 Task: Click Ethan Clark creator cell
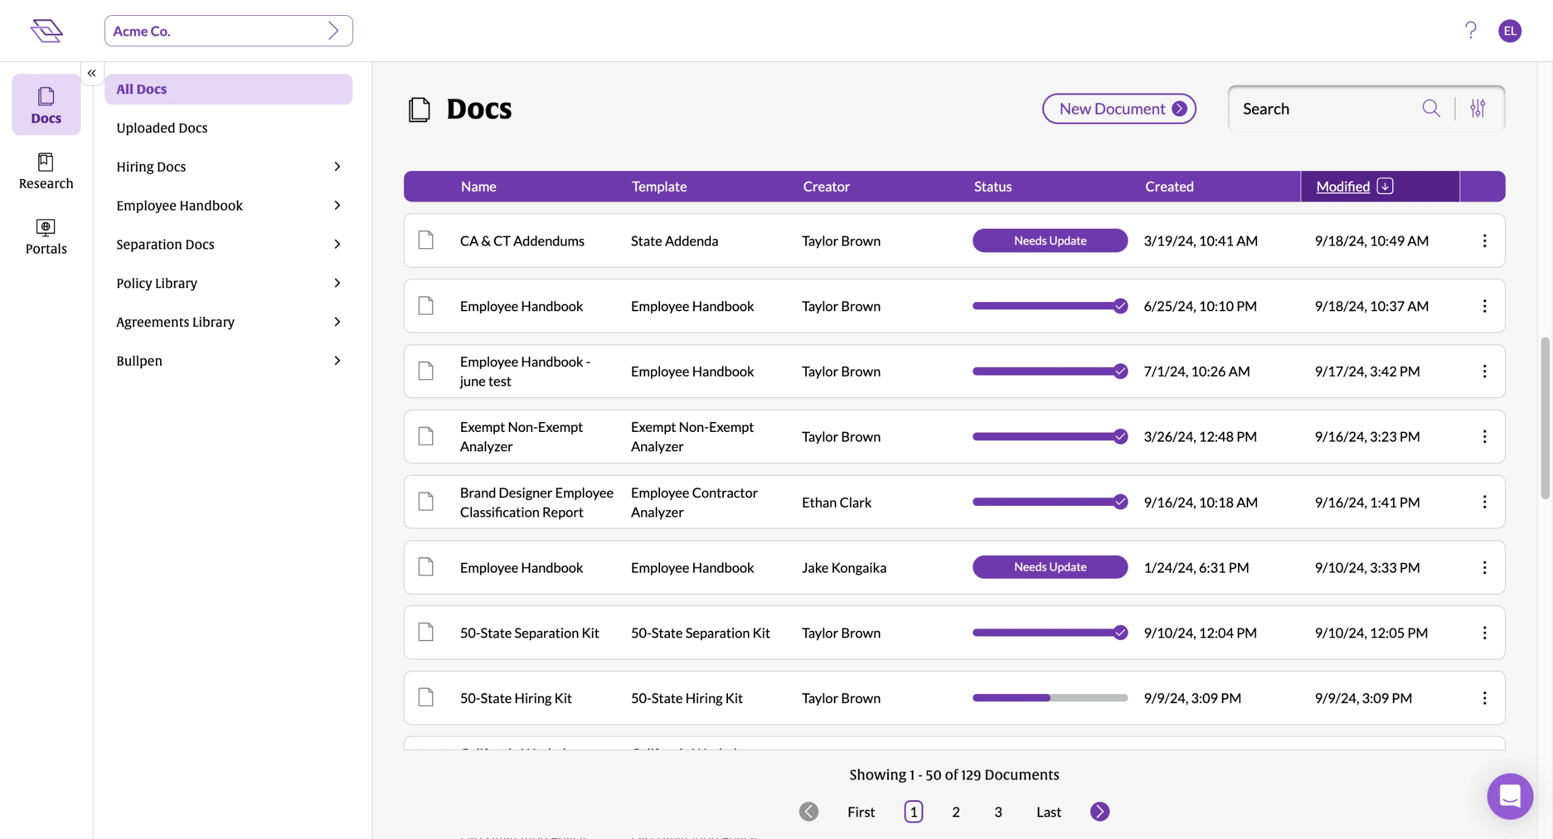pos(836,502)
